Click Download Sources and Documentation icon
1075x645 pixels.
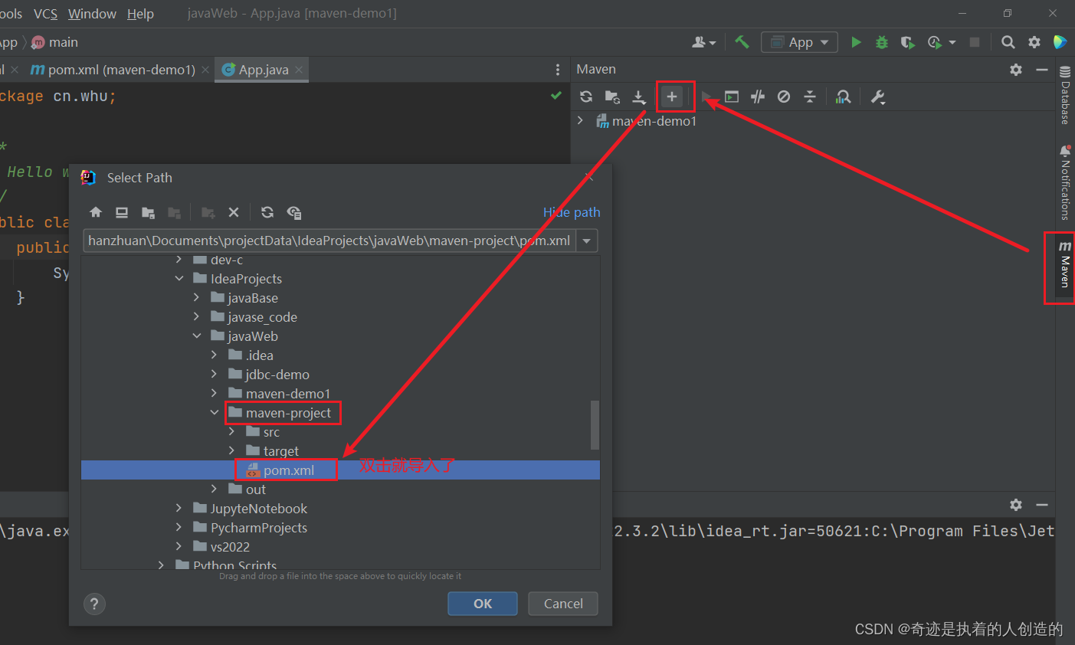pos(639,97)
